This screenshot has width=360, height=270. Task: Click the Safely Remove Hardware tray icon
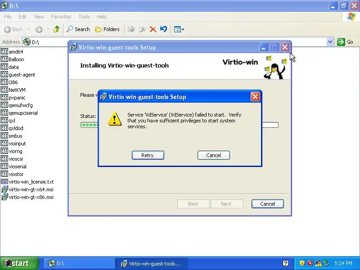point(327,263)
